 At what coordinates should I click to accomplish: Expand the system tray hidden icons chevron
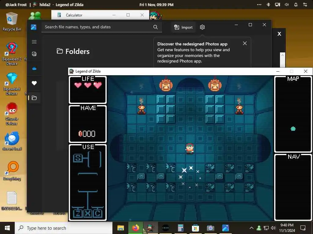pos(252,228)
